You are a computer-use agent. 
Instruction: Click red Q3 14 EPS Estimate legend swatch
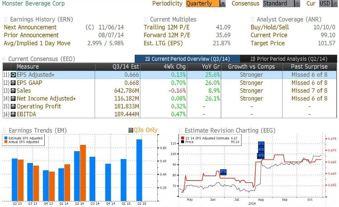(182, 138)
